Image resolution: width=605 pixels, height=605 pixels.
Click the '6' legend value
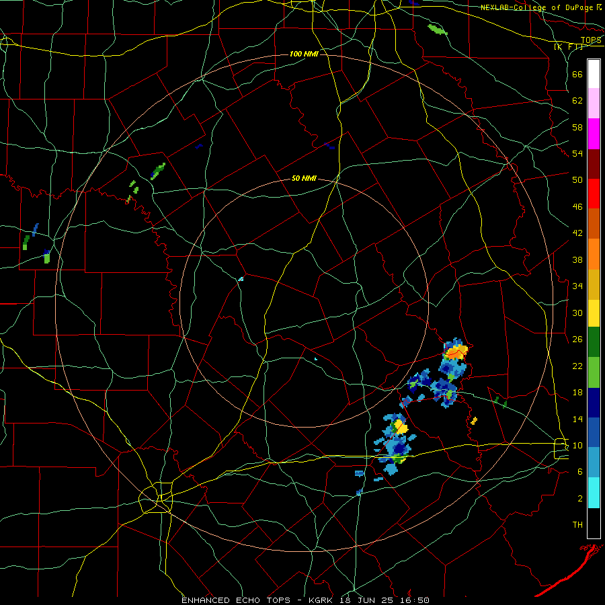580,471
